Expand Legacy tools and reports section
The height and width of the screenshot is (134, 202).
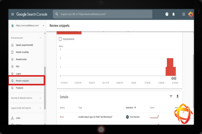26,108
